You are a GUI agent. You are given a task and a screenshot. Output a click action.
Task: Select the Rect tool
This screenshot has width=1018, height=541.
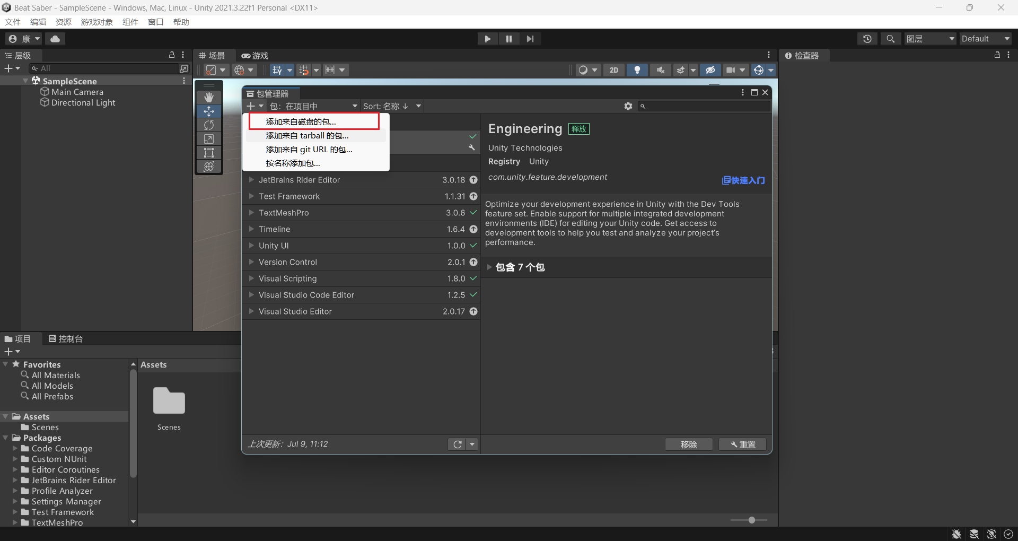point(209,152)
